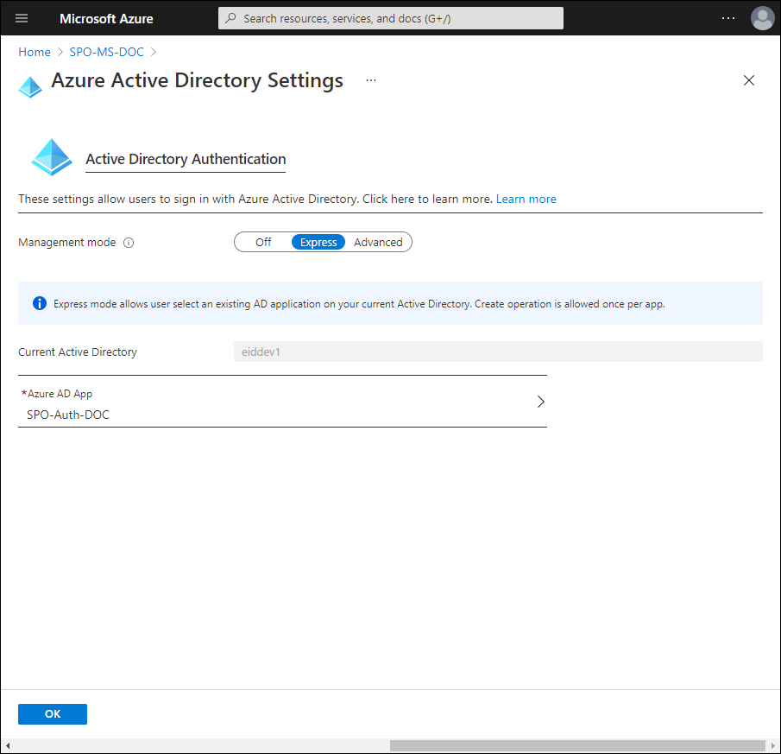Expand the Azure AD App chevron

click(540, 402)
